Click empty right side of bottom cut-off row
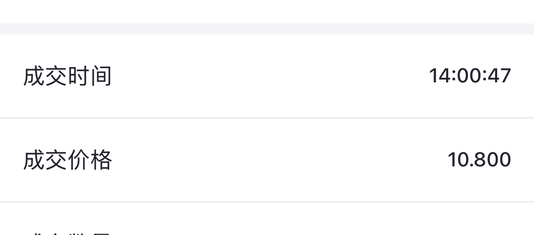 [x=405, y=226]
